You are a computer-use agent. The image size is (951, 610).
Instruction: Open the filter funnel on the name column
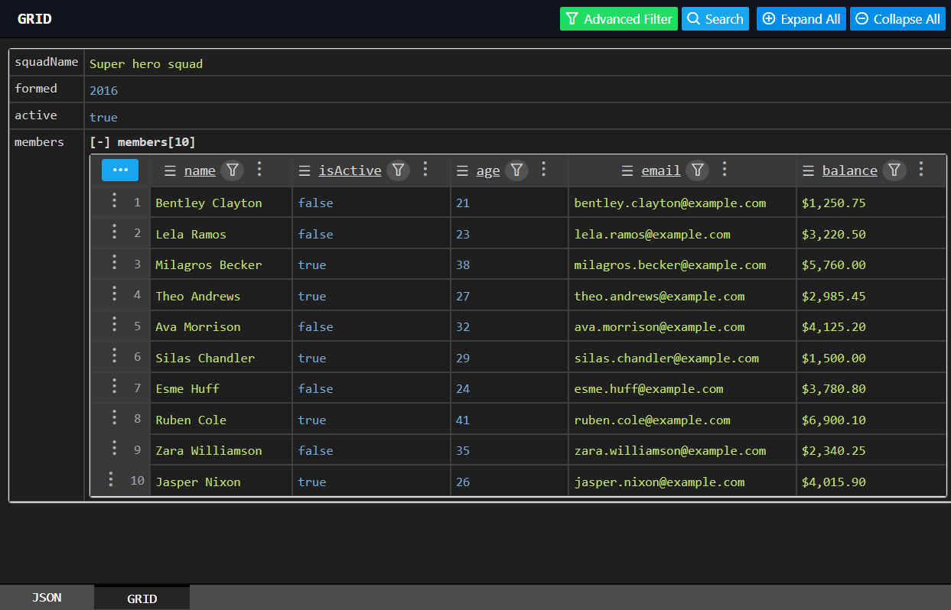click(232, 170)
